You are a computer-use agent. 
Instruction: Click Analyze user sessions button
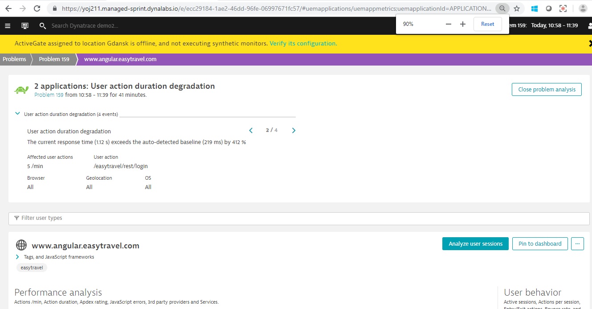[x=475, y=244]
